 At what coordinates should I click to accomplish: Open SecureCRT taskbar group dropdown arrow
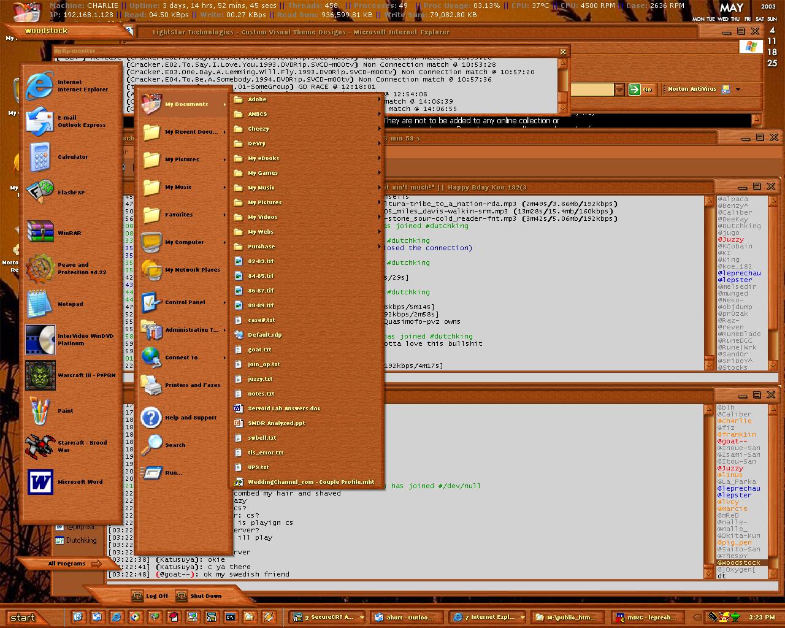coord(362,618)
